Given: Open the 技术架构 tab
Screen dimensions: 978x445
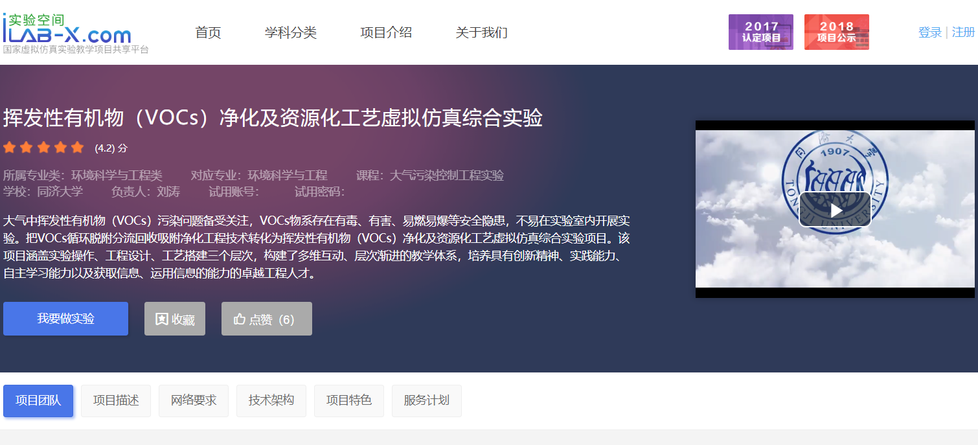Looking at the screenshot, I should 271,400.
